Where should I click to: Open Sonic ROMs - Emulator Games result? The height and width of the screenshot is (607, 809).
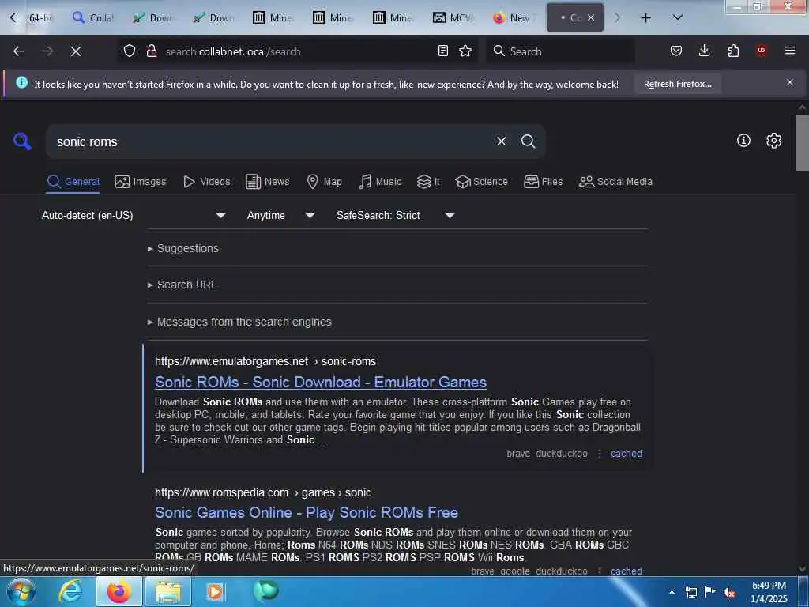pyautogui.click(x=321, y=382)
